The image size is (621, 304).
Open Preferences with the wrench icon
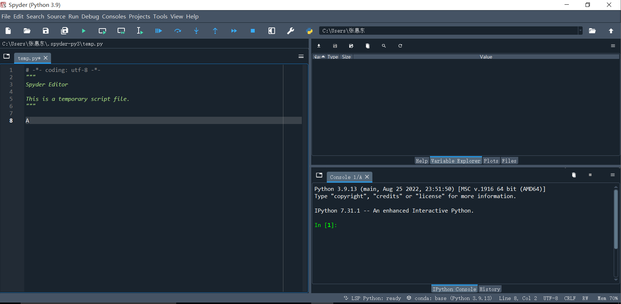[x=291, y=31]
